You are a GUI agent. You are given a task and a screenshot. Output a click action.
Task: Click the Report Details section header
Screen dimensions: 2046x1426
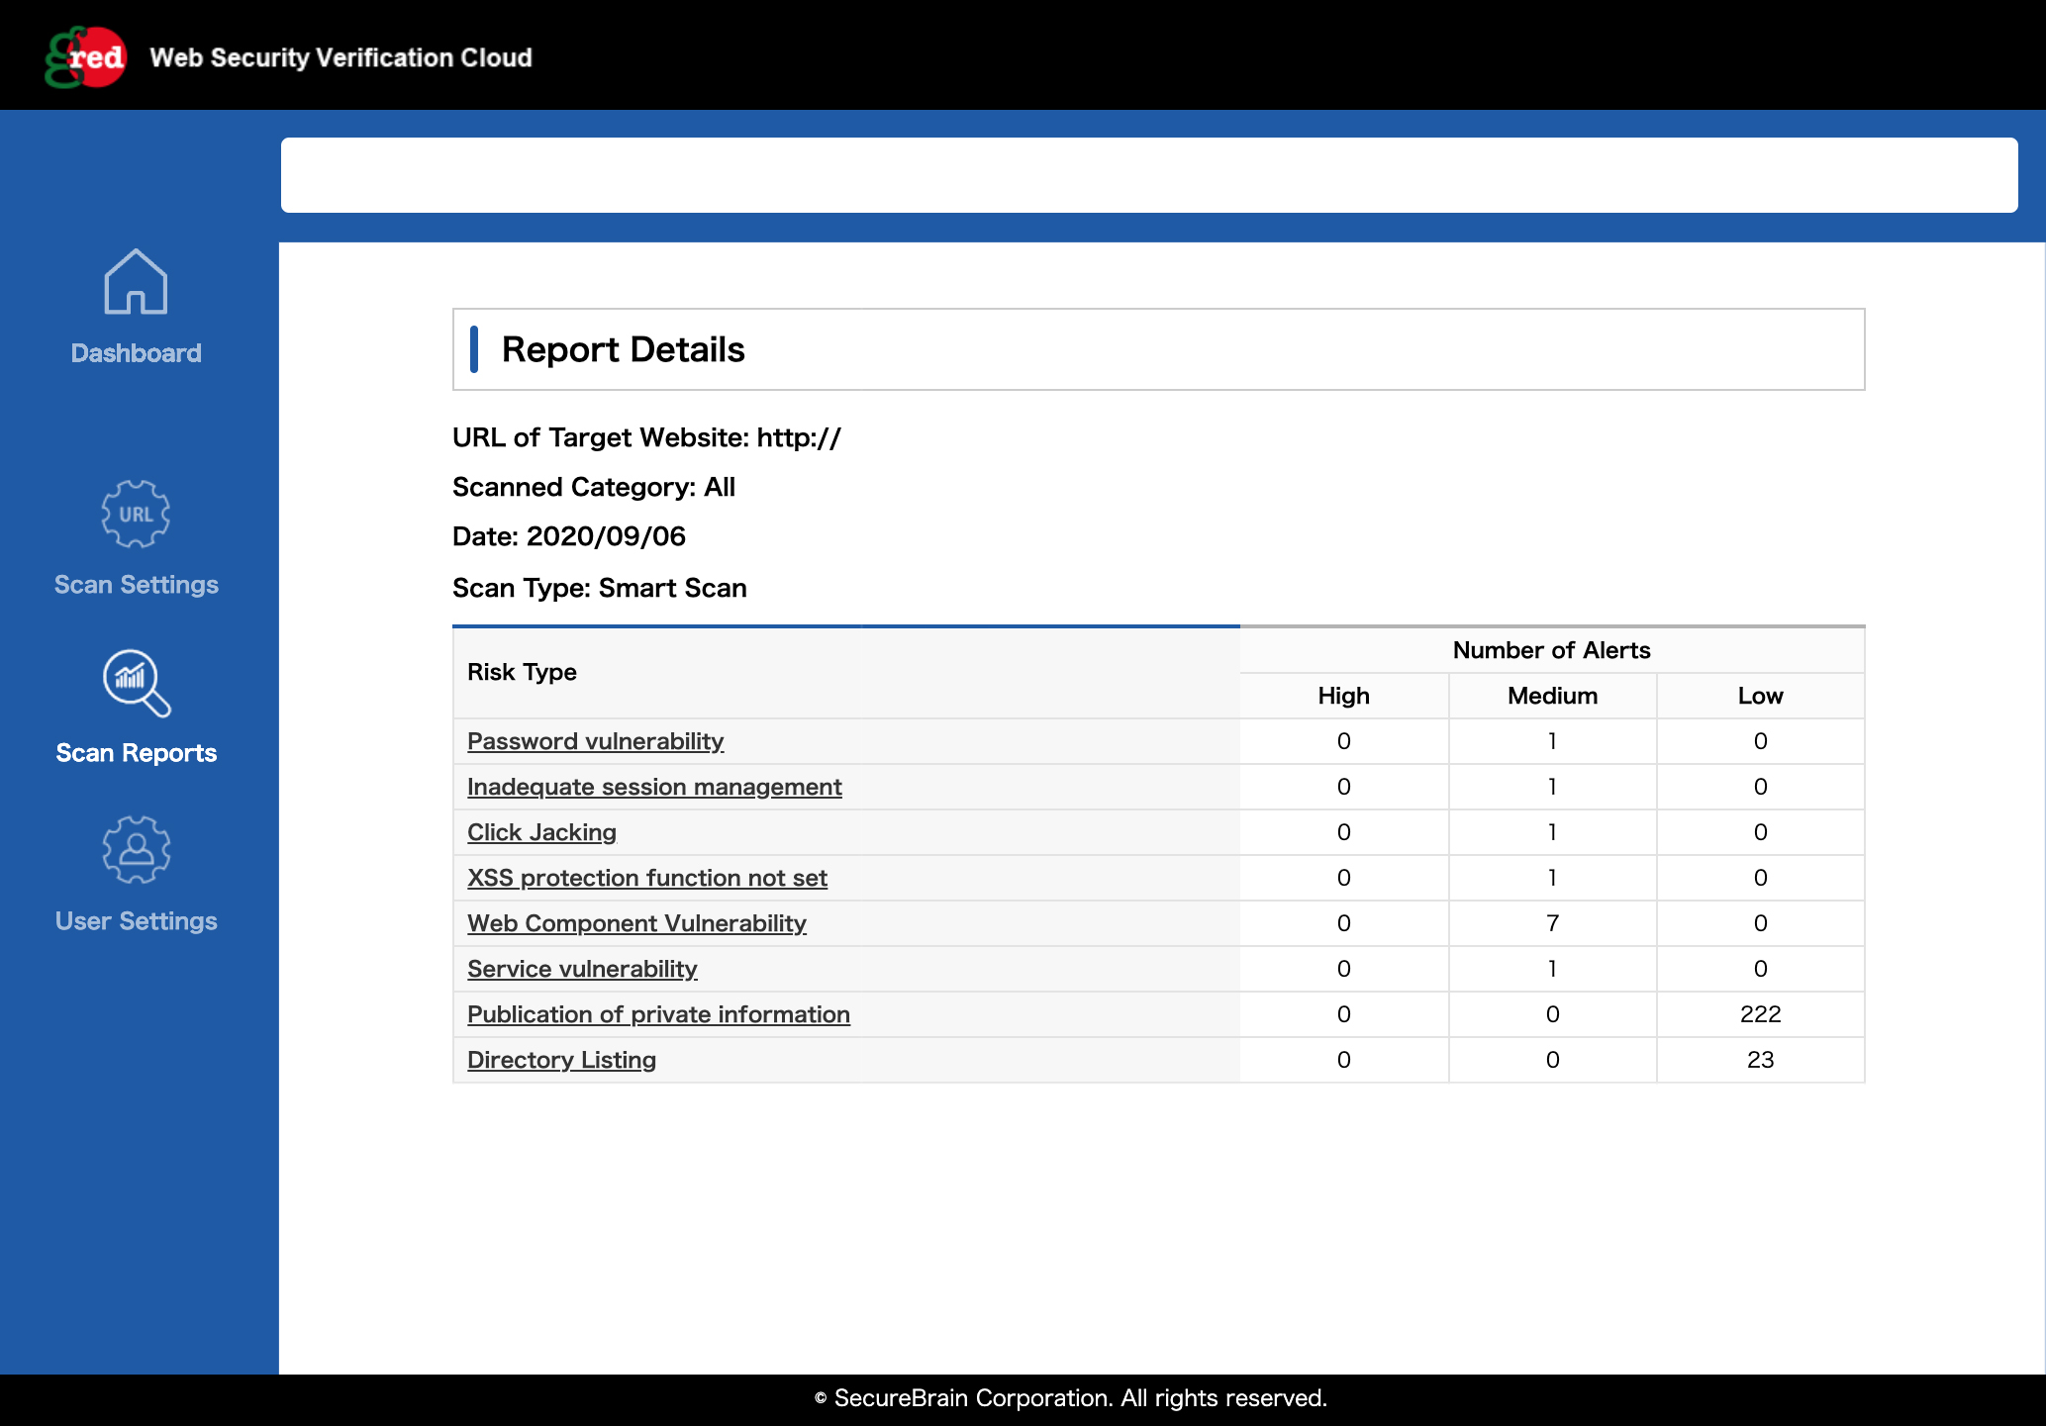(x=622, y=348)
